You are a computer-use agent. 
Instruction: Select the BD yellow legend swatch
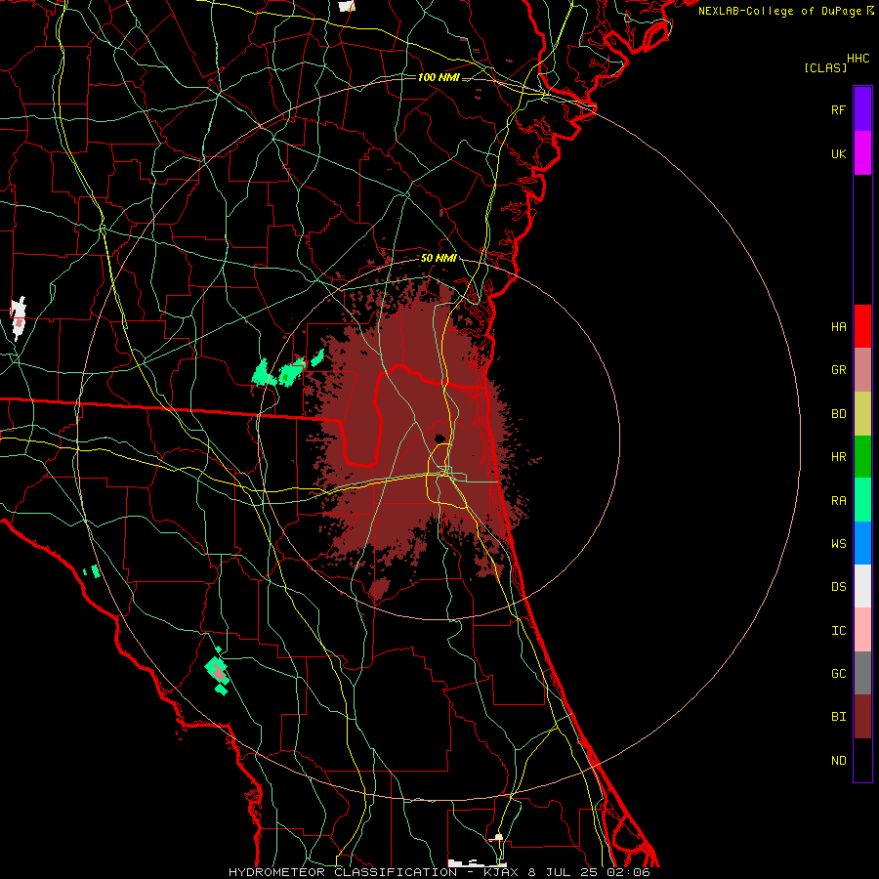[x=862, y=413]
